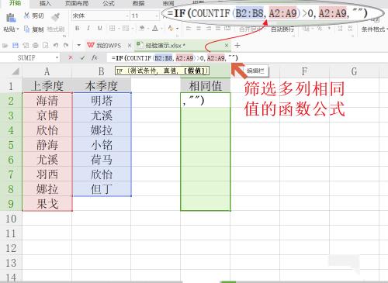
Task: Click cell A5 containing 静海
Action: [x=47, y=145]
